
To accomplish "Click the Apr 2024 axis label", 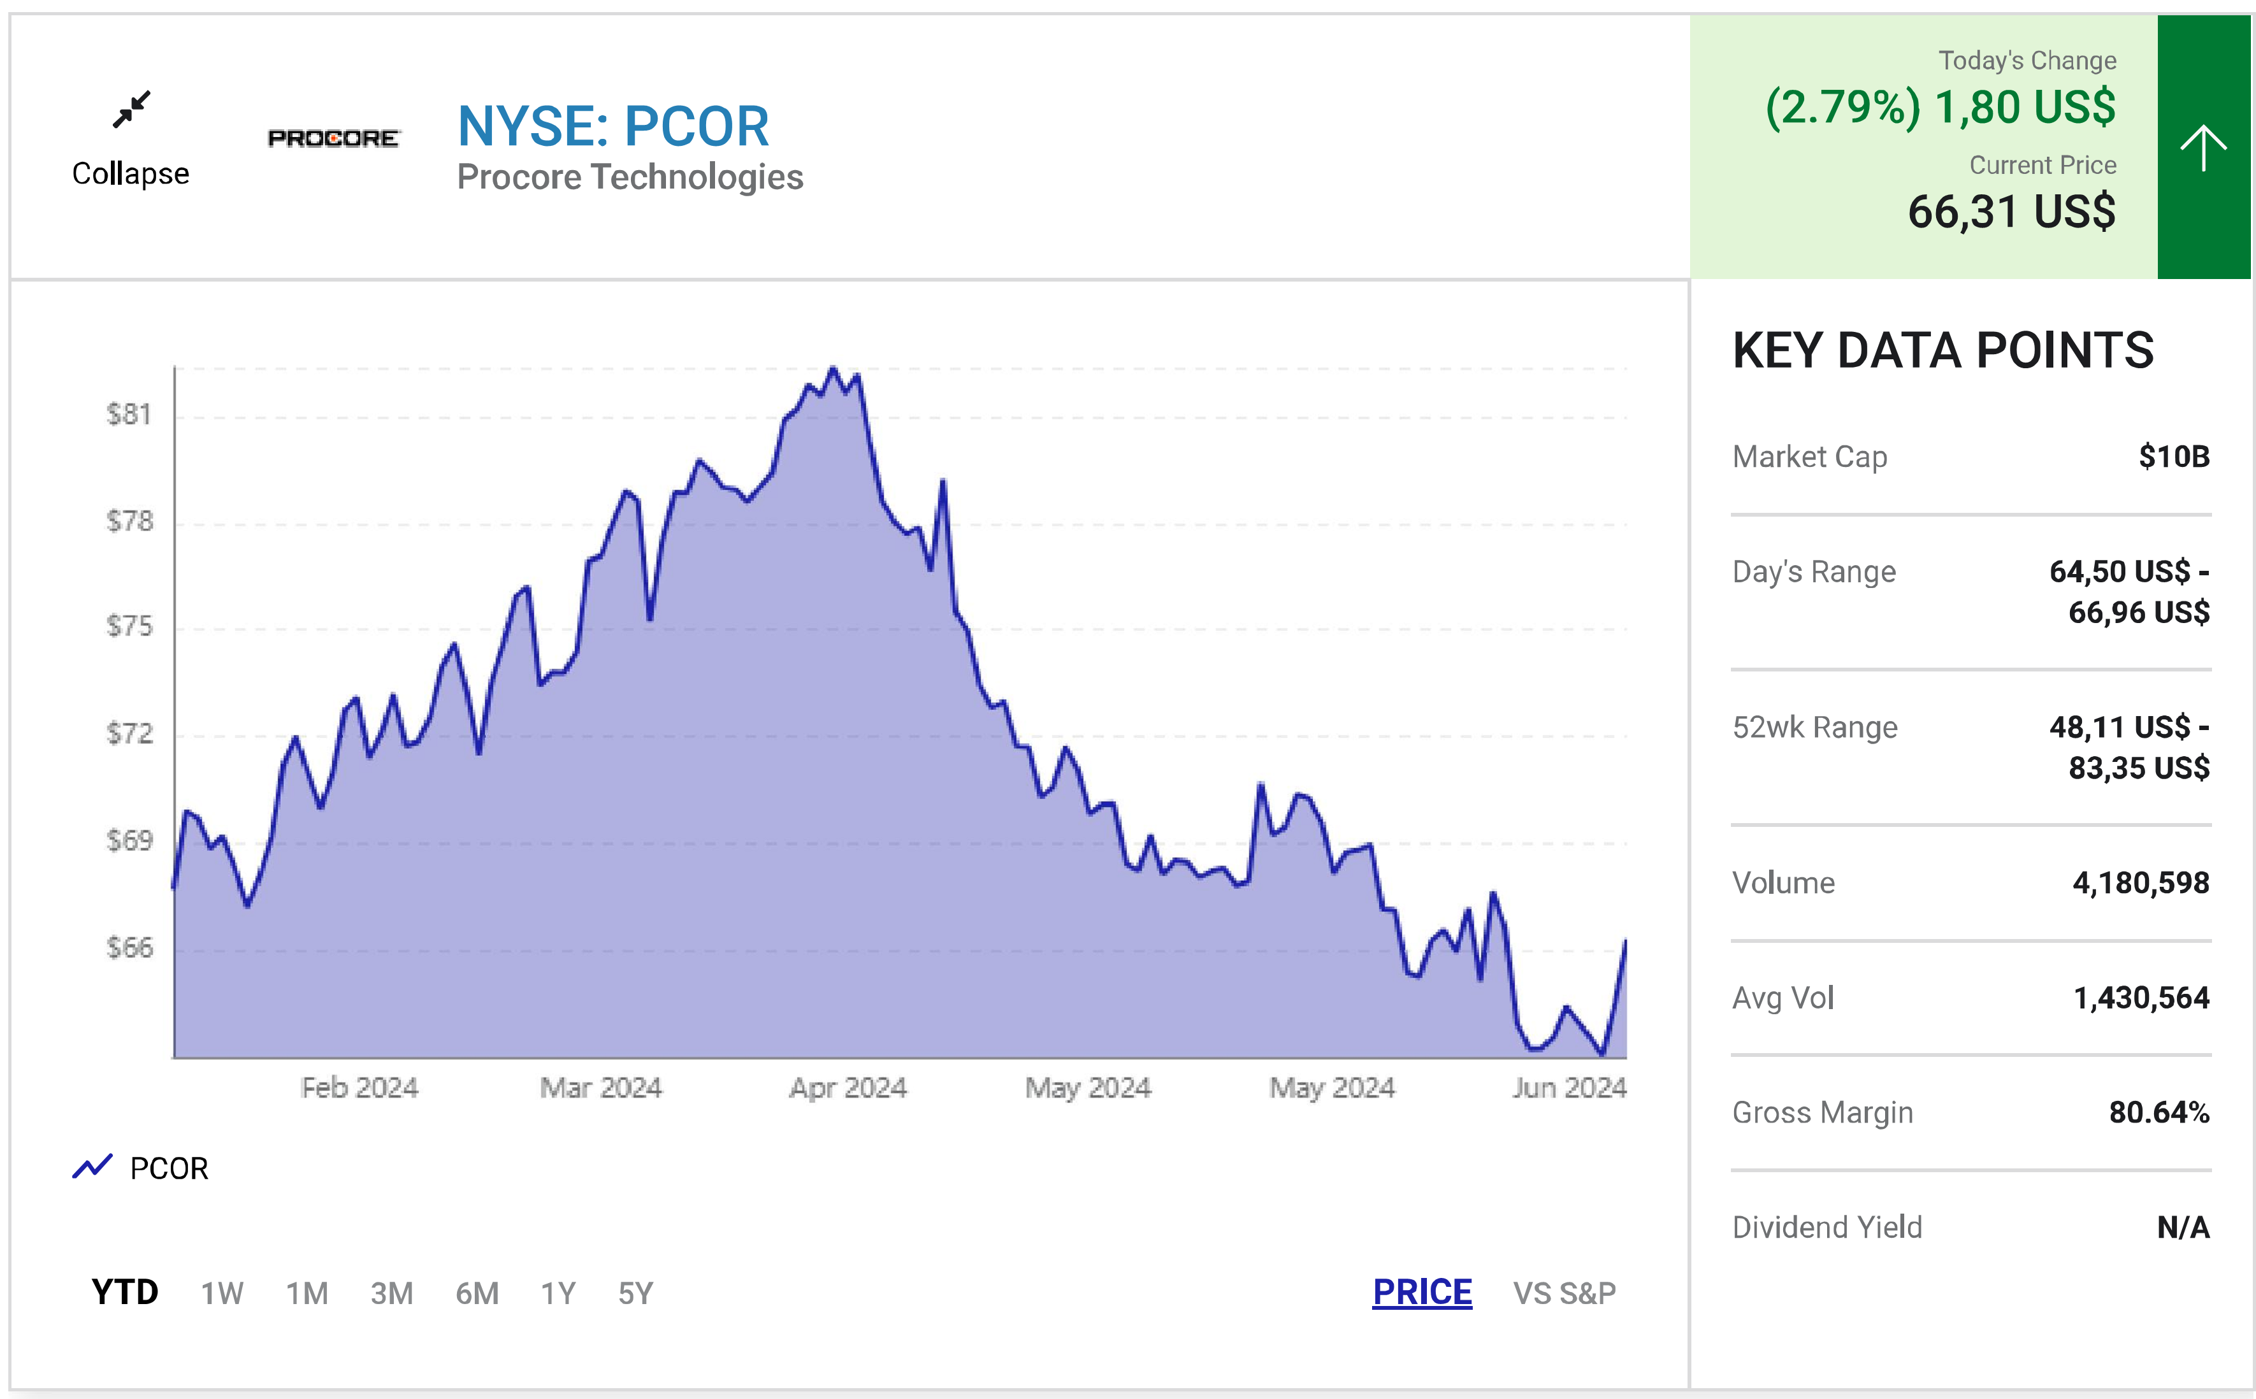I will coord(848,1087).
